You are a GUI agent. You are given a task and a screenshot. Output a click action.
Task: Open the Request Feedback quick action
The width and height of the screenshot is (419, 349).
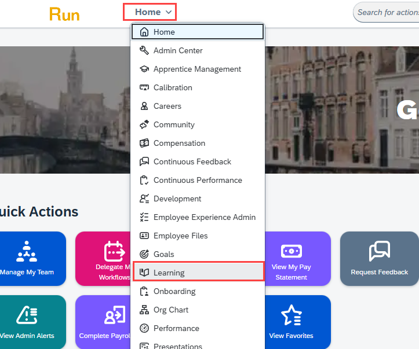tap(379, 259)
